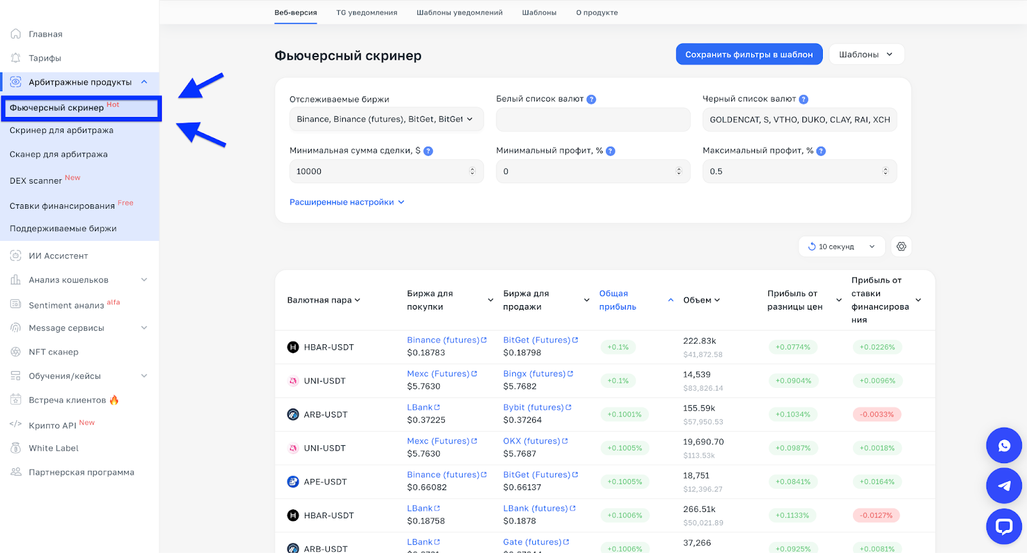This screenshot has height=553, width=1027.
Task: Click the APE-USDT pair cell
Action: pyautogui.click(x=317, y=482)
